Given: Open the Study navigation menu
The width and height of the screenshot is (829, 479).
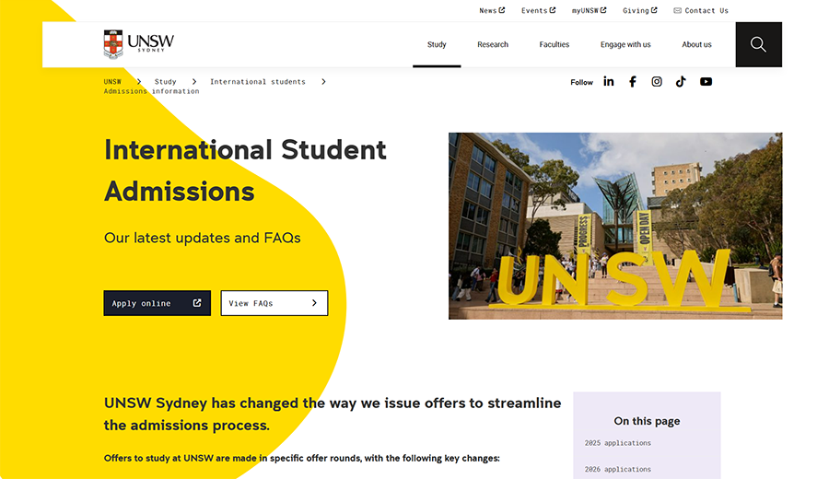Looking at the screenshot, I should click(x=437, y=44).
